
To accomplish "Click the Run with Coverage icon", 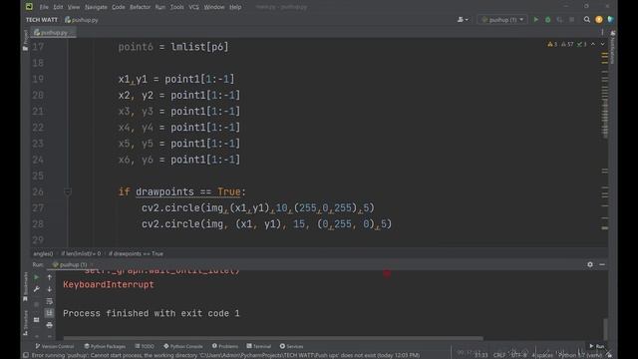I will click(x=560, y=20).
